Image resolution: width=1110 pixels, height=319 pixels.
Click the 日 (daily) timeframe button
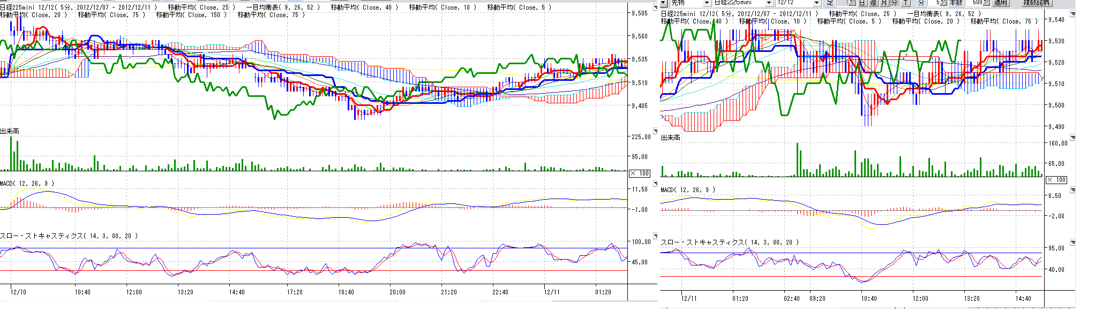click(x=862, y=3)
